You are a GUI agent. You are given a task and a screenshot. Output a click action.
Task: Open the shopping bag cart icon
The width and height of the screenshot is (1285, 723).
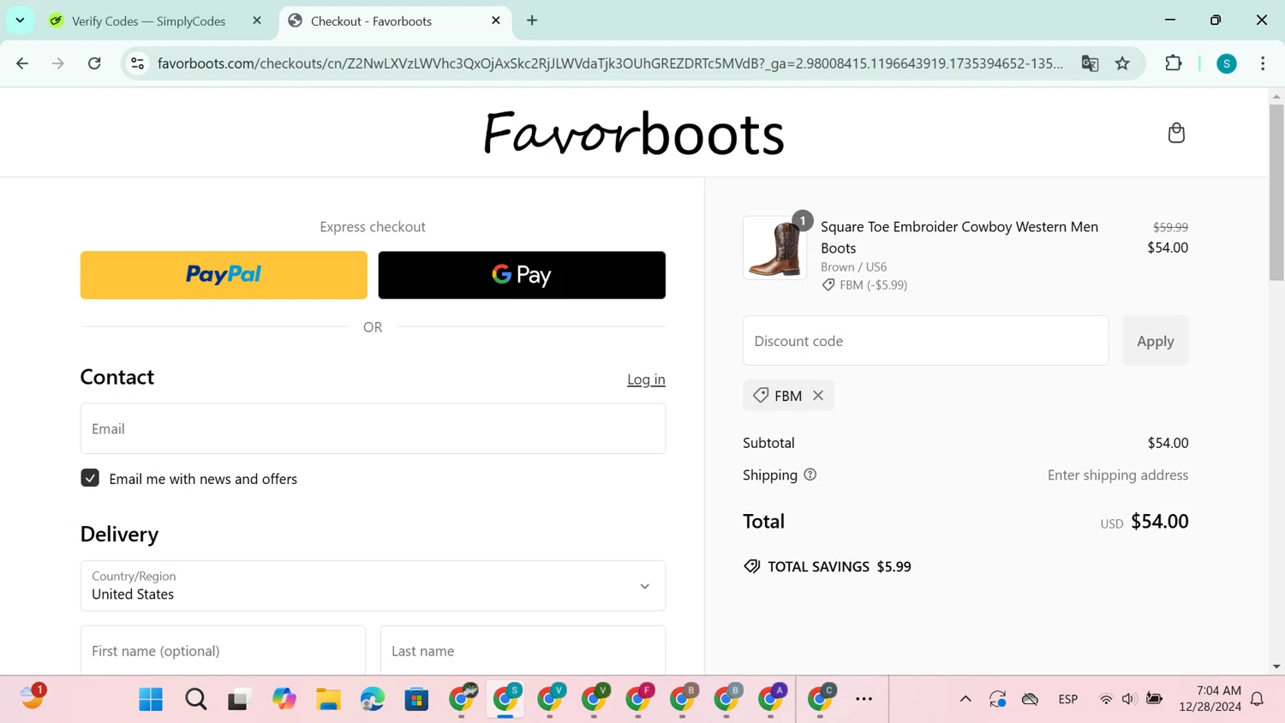[x=1176, y=133]
